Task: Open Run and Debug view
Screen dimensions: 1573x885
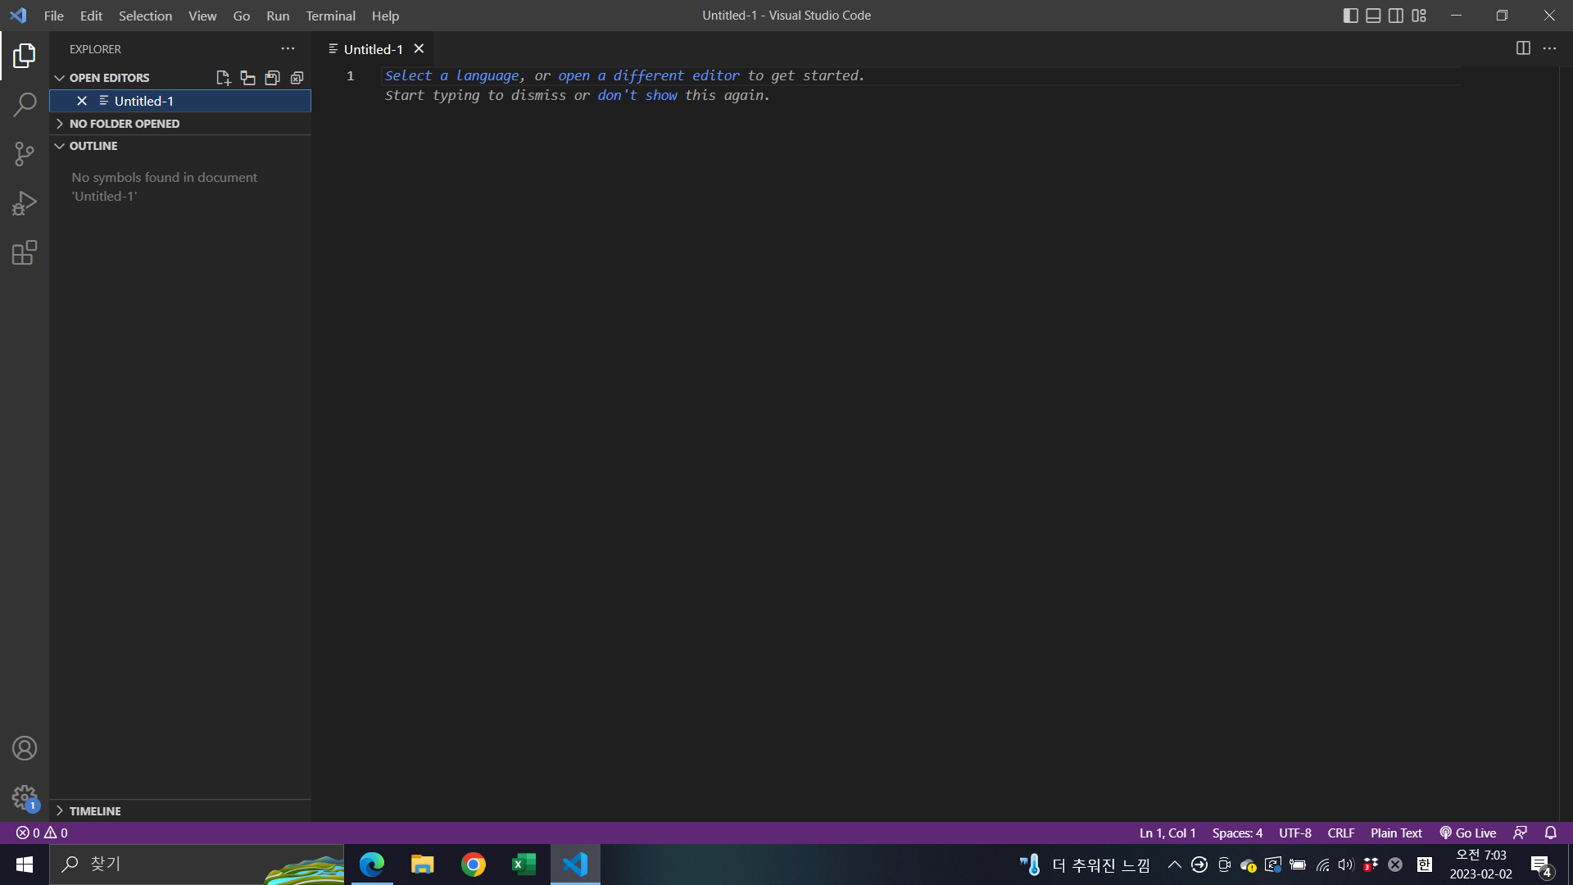Action: (x=25, y=203)
